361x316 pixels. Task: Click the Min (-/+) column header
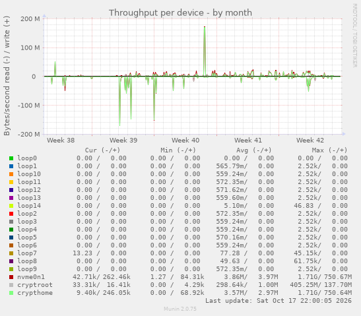(178, 150)
